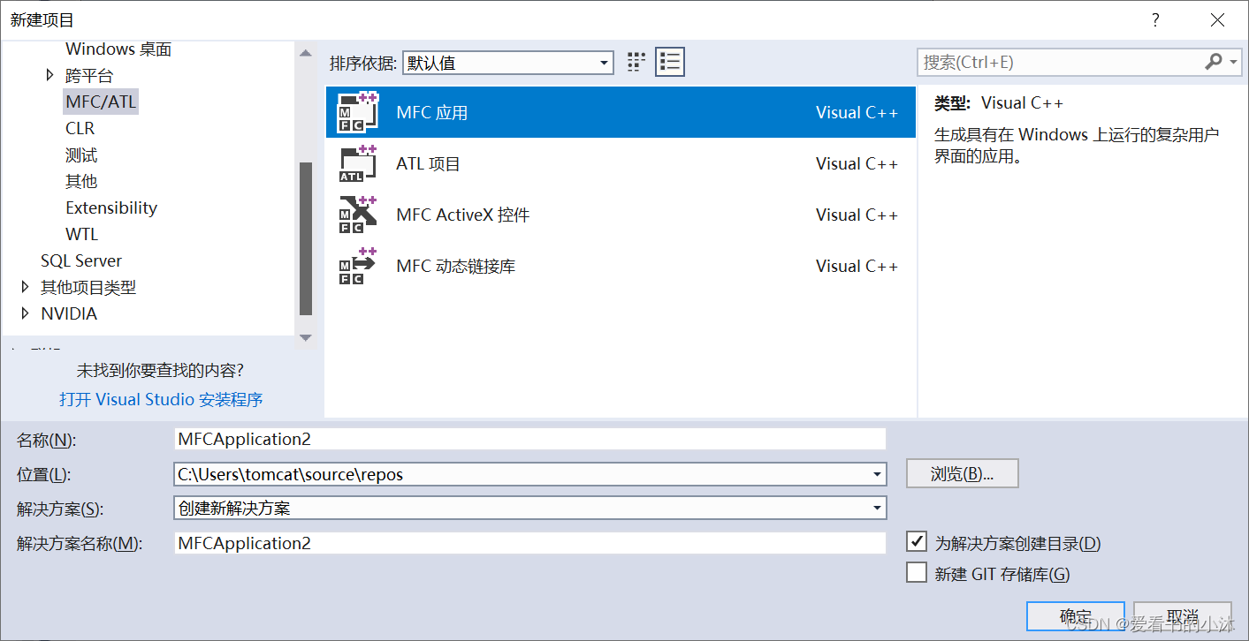1249x641 pixels.
Task: Click the search magnifier icon
Action: click(x=1214, y=62)
